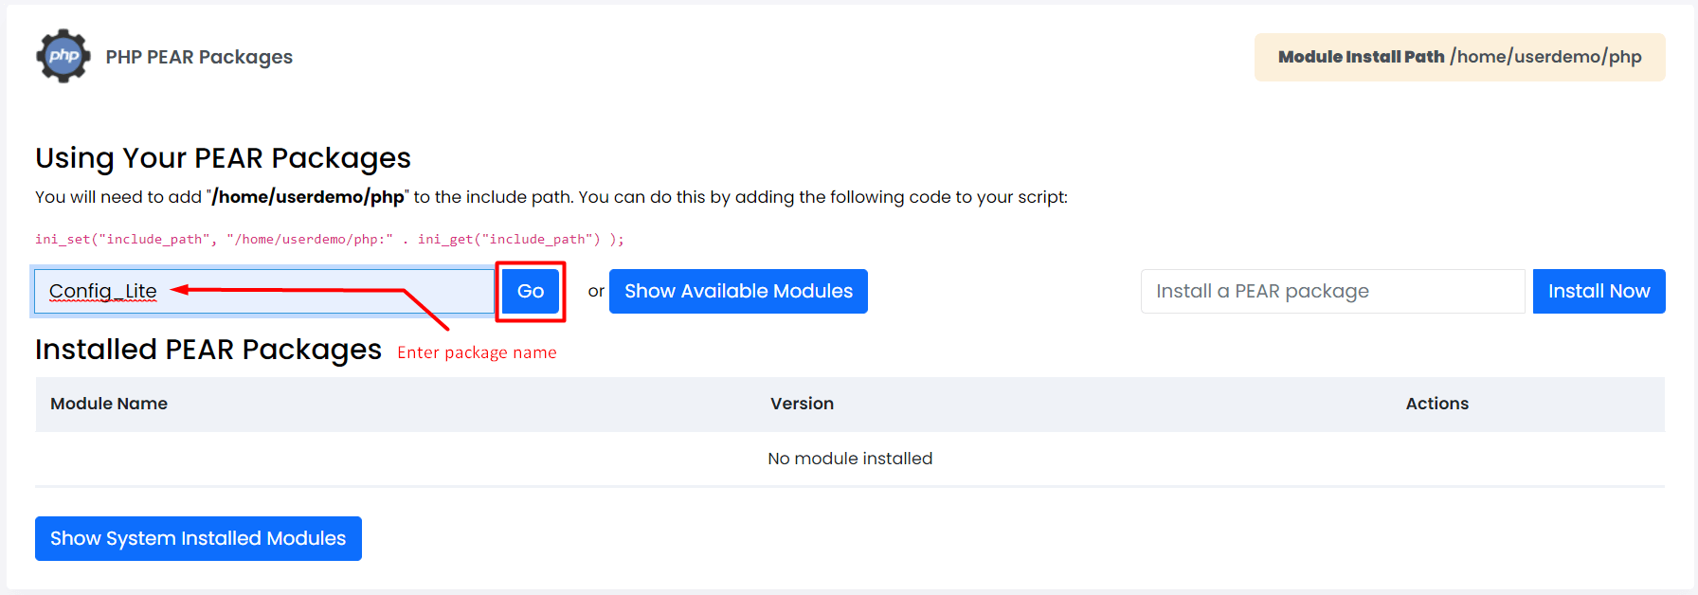The height and width of the screenshot is (595, 1698).
Task: Click the red Enter package name annotation
Action: [477, 352]
